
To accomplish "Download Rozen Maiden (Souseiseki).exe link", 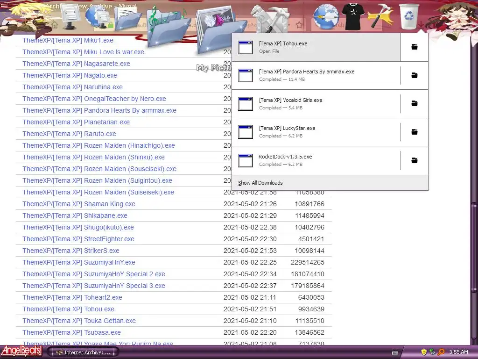I will pos(99,169).
